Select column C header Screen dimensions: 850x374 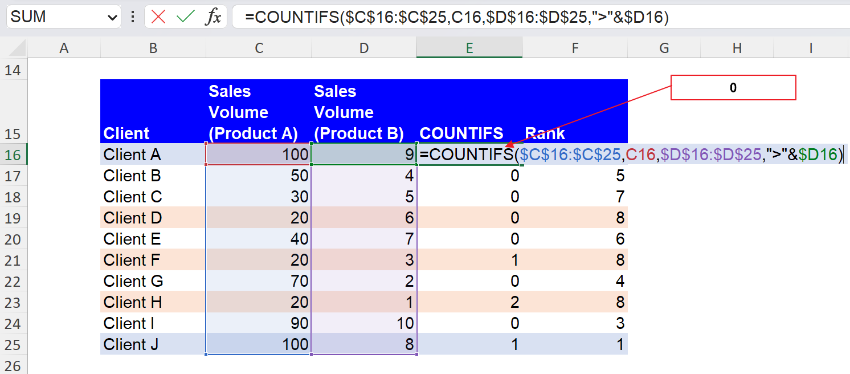point(259,48)
